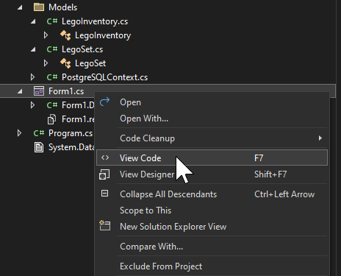Click Exclude From Project entry
The width and height of the screenshot is (341, 276).
tap(161, 266)
